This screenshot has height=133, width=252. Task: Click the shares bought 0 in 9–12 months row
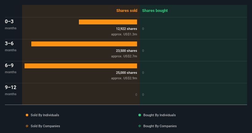(143, 95)
